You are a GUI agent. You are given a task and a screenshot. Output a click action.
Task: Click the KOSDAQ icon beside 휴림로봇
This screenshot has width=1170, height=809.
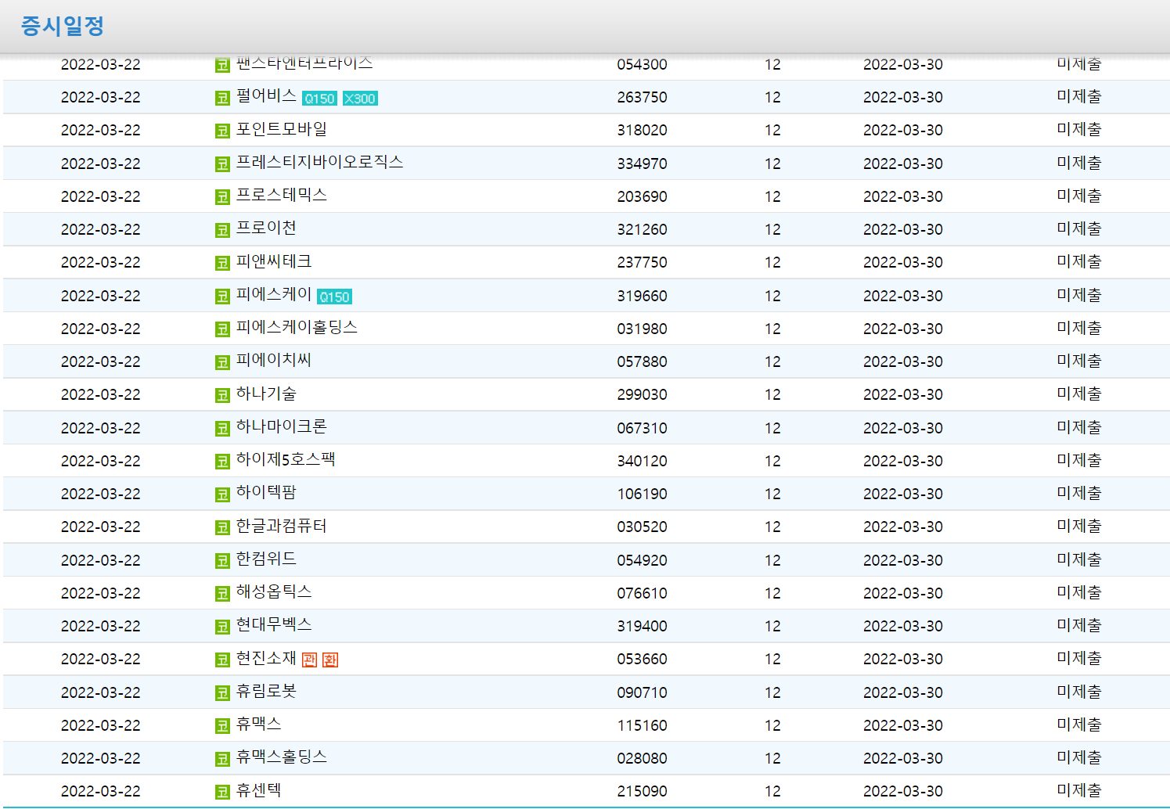[222, 693]
